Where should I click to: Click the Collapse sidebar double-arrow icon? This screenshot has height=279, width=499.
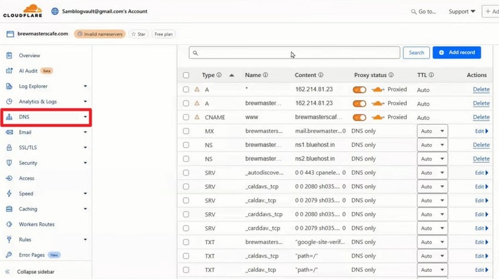(7, 272)
